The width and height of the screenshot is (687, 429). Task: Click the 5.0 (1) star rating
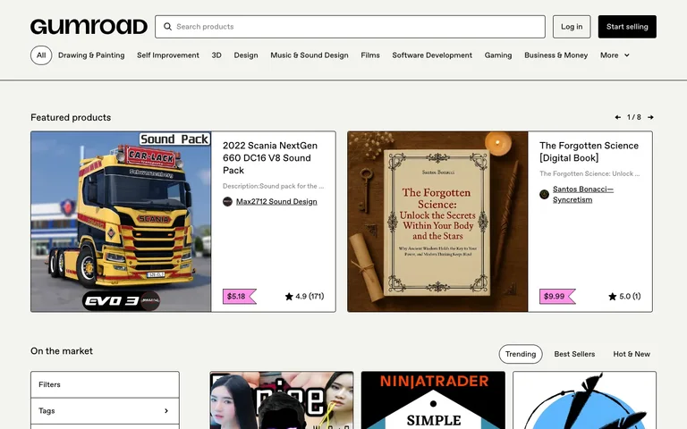[624, 297]
